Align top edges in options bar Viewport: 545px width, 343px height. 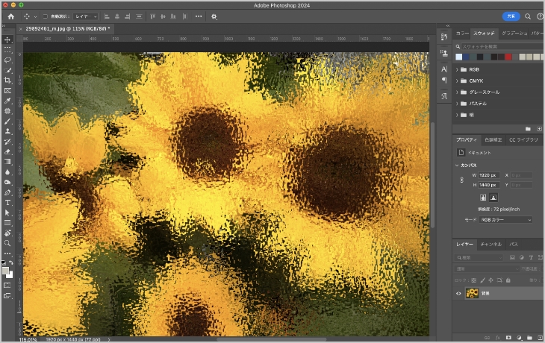coord(152,16)
